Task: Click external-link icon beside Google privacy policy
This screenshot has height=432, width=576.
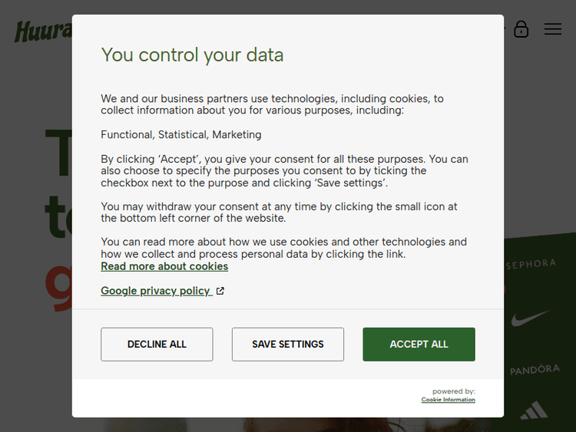Action: [220, 291]
